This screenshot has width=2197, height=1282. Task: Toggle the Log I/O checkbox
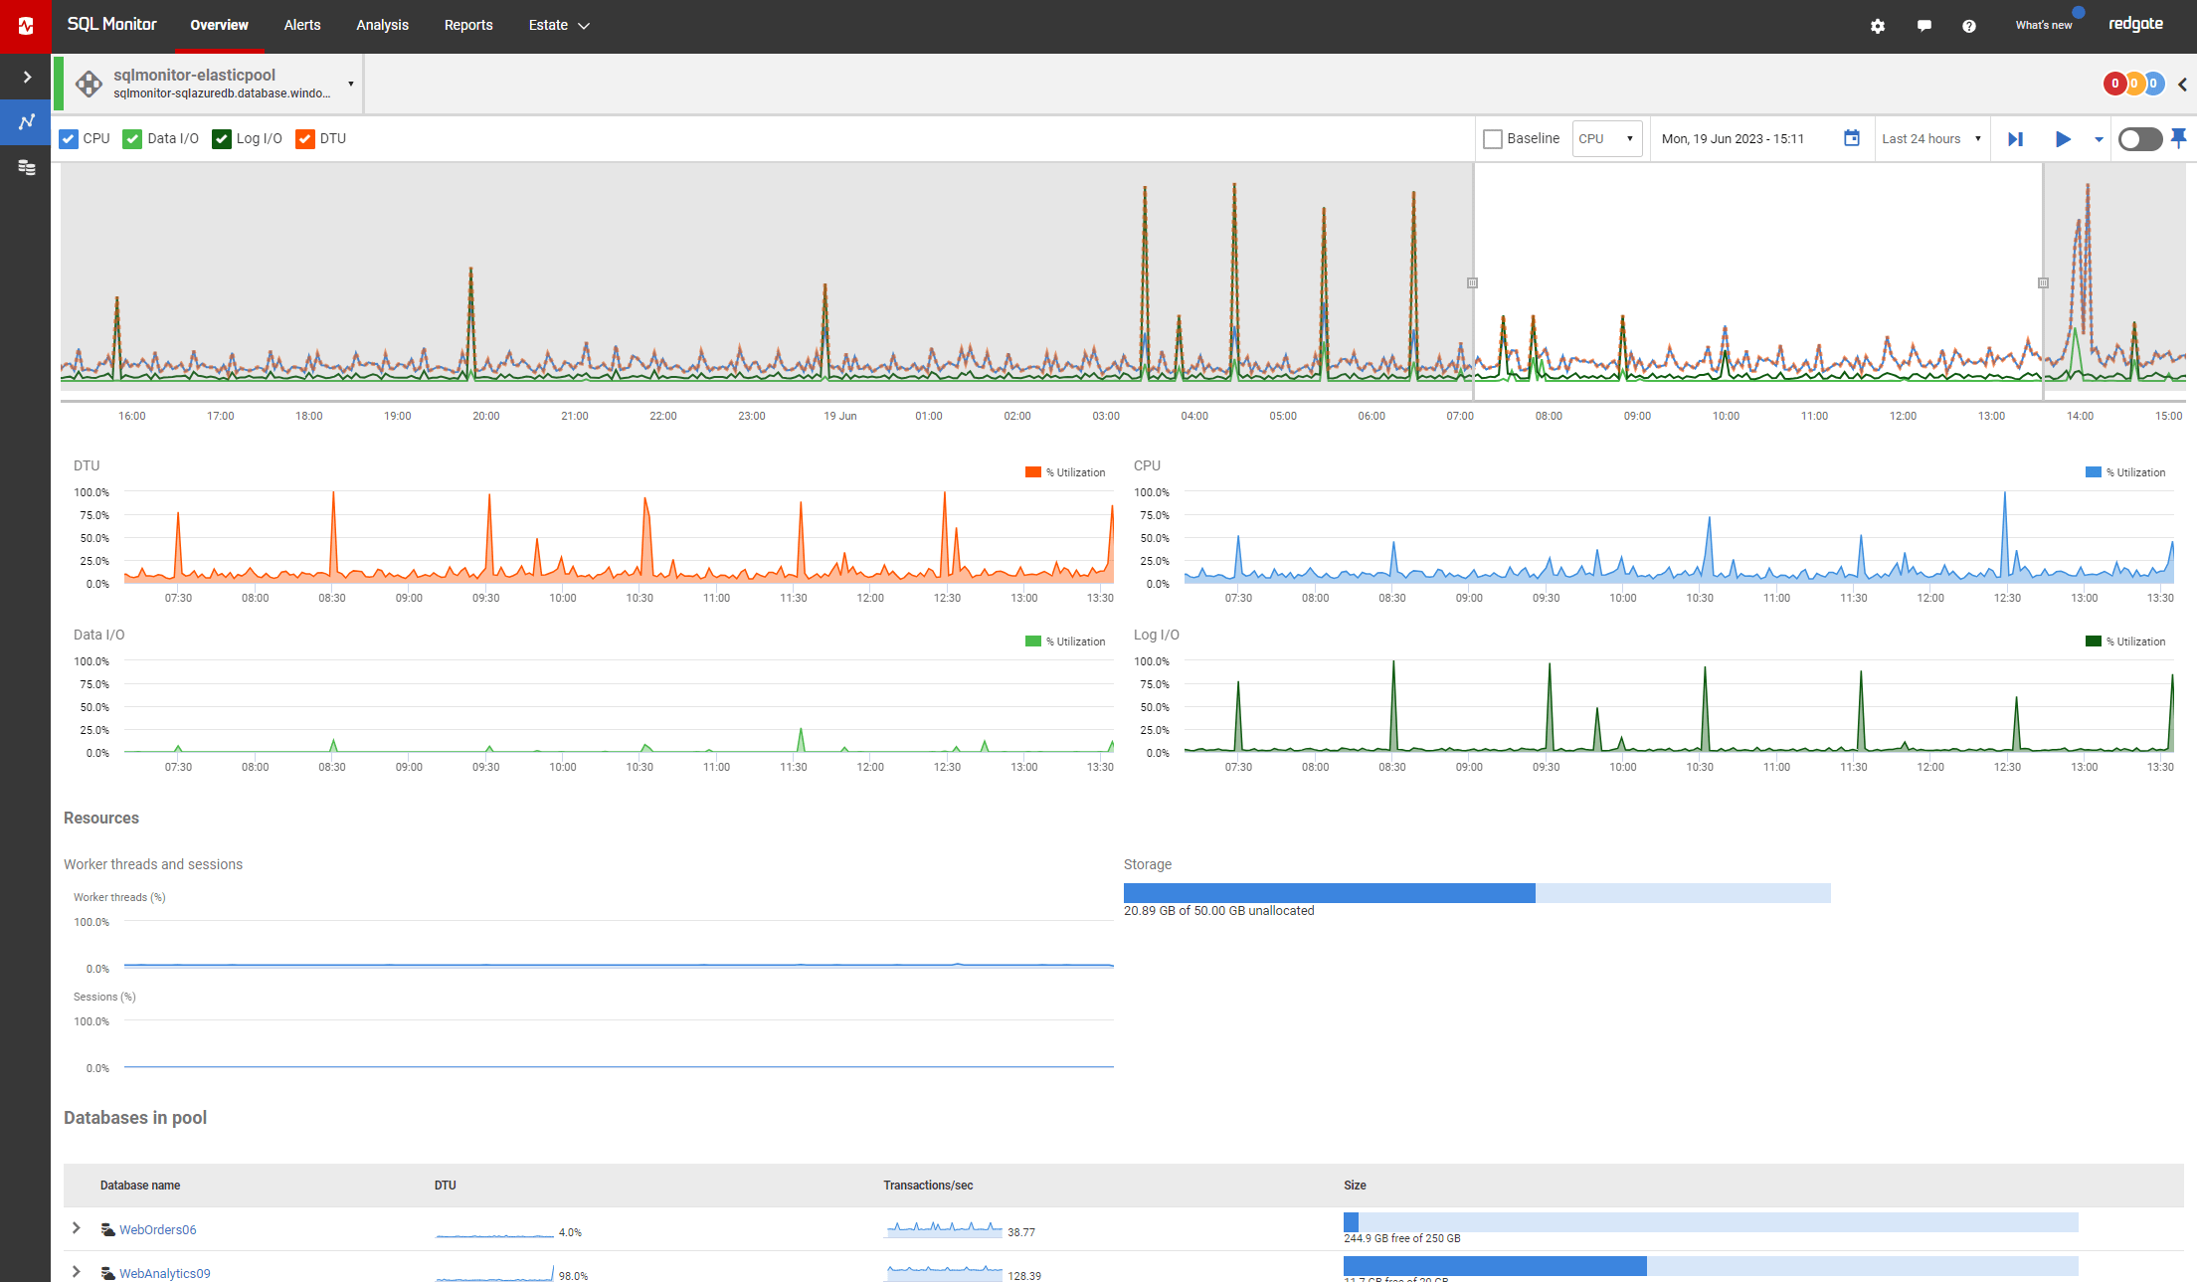[222, 139]
